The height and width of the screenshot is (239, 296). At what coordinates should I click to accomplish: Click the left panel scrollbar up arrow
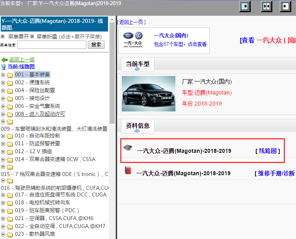112,19
